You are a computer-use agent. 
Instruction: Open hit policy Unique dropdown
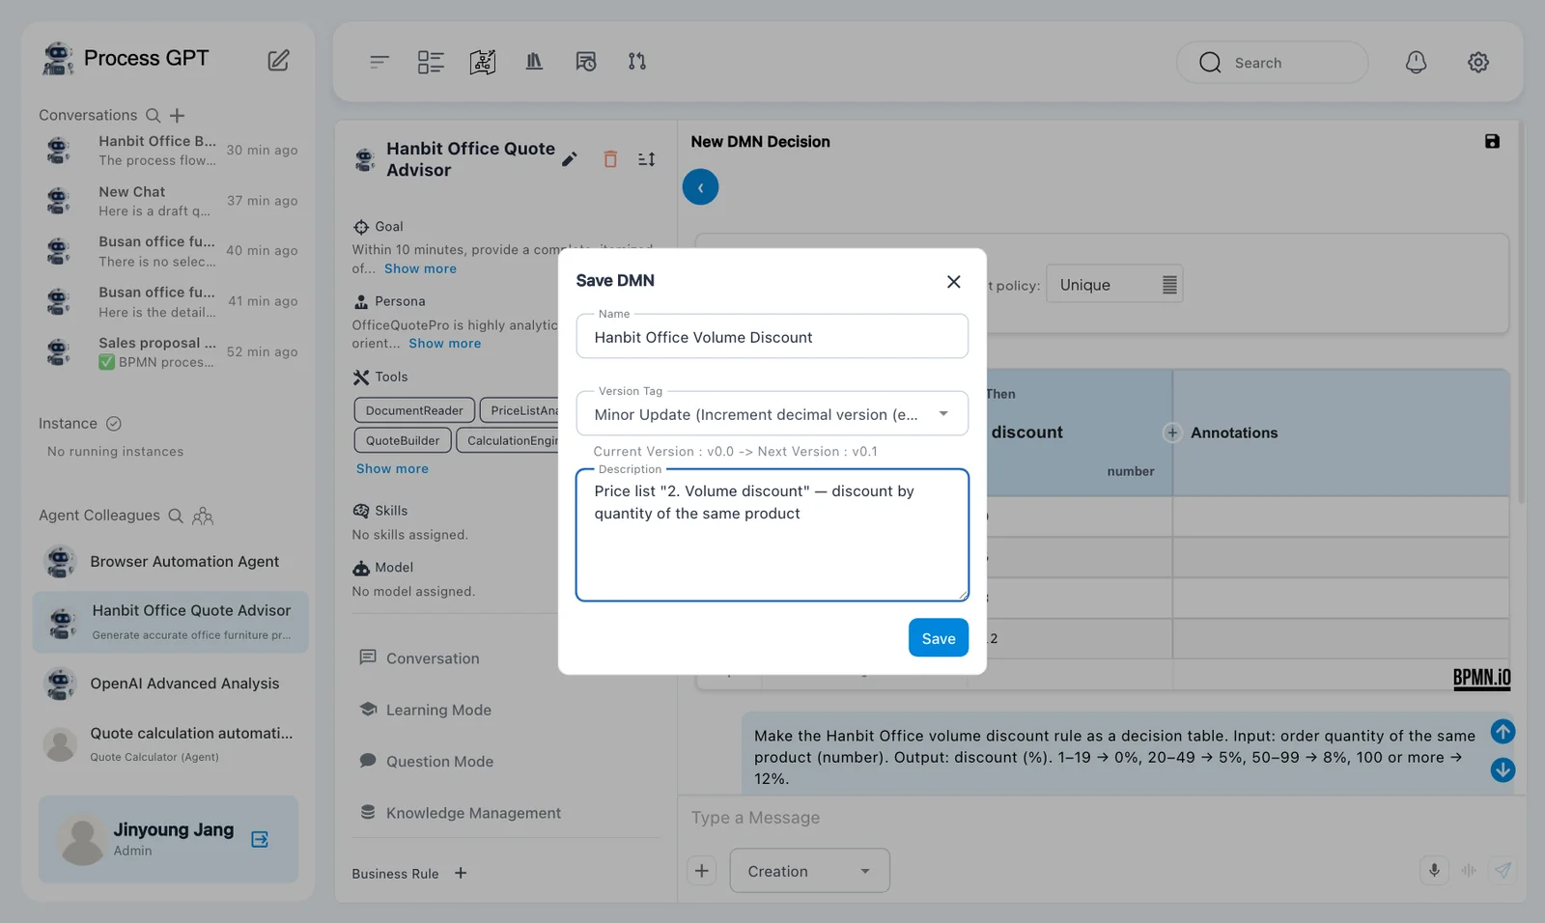[x=1114, y=285]
